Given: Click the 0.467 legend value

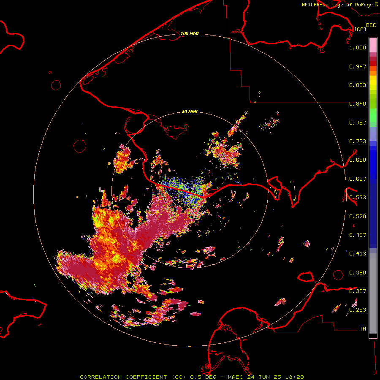Looking at the screenshot, I should coord(358,235).
